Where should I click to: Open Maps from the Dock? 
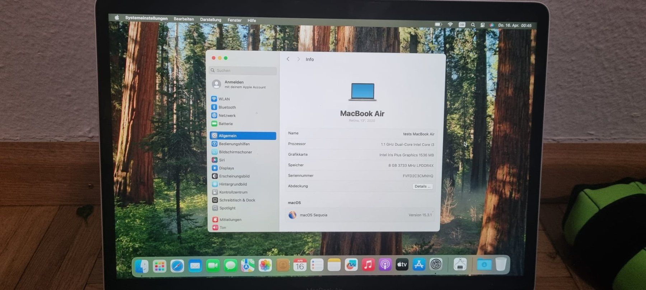pos(248,265)
